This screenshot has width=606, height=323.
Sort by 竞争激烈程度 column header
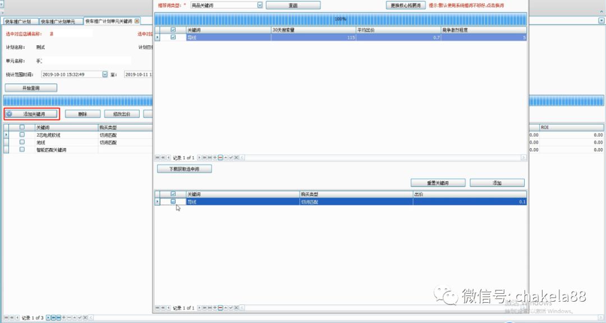coord(484,30)
